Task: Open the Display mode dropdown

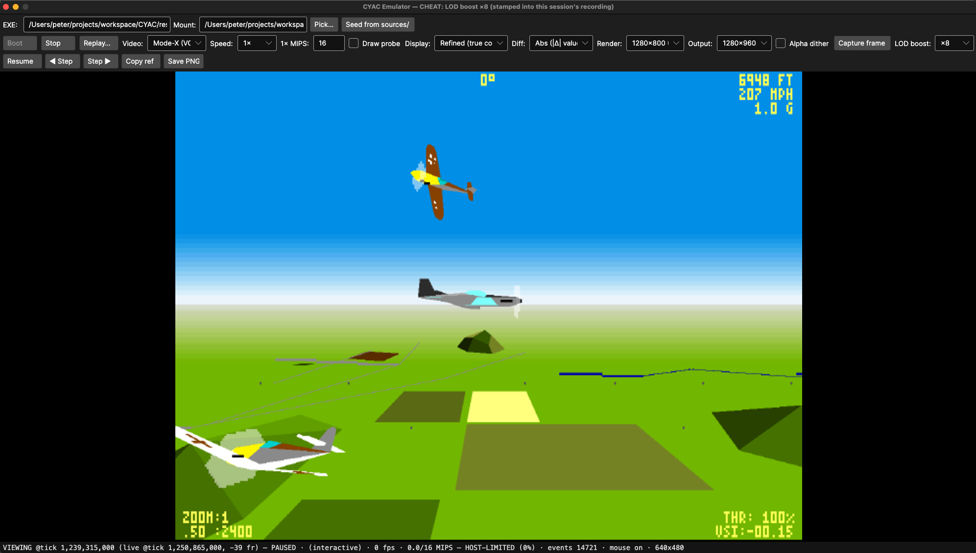Action: pyautogui.click(x=471, y=43)
